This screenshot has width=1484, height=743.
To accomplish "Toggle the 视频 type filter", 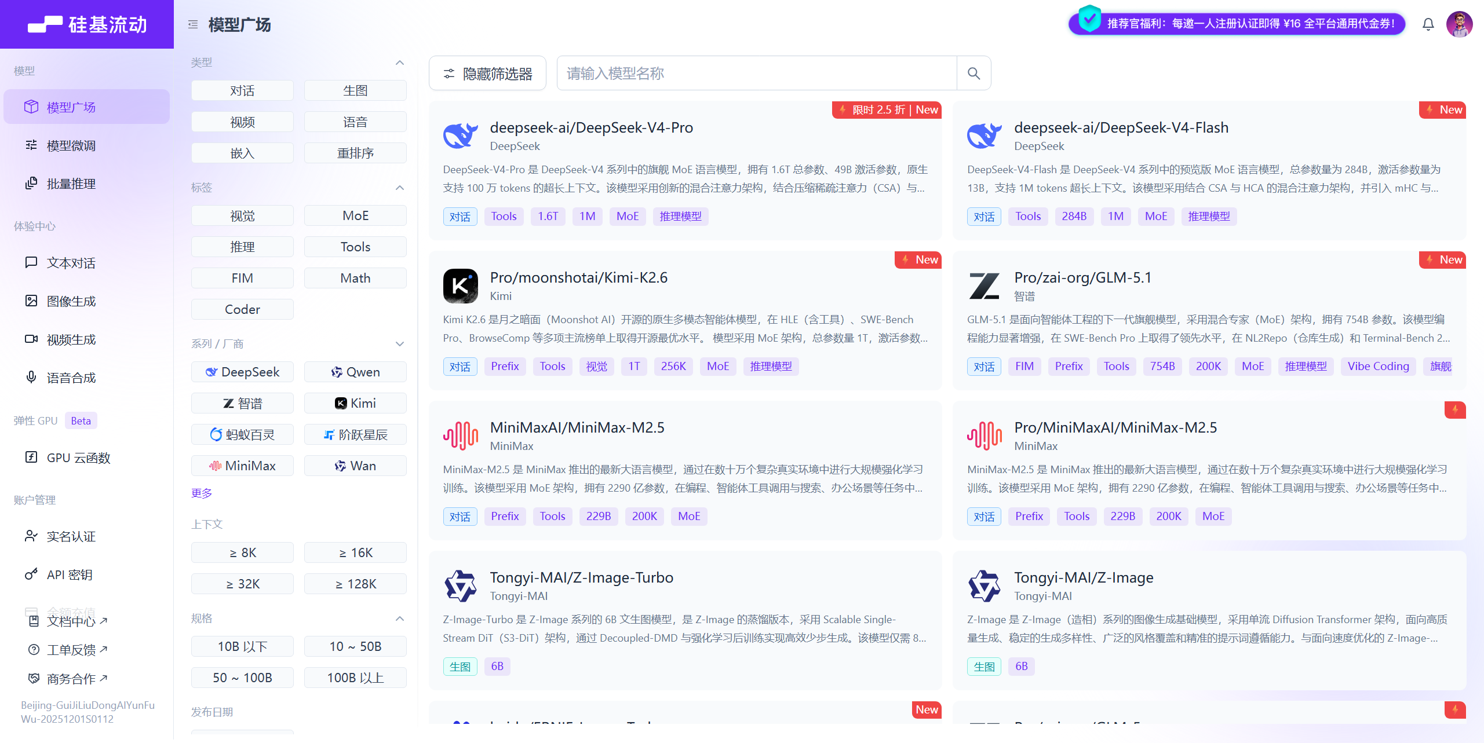I will [242, 122].
